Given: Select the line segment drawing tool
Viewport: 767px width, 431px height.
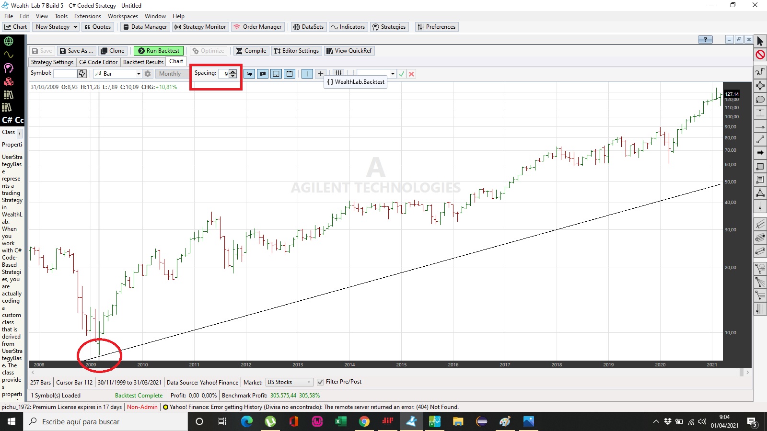Looking at the screenshot, I should pyautogui.click(x=760, y=139).
